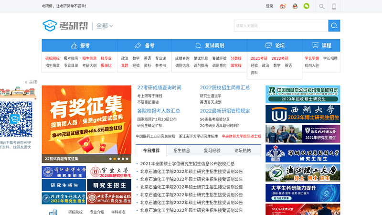The width and height of the screenshot is (382, 215).
Task: Open the 学长学姐 course link
Action: 312,58
